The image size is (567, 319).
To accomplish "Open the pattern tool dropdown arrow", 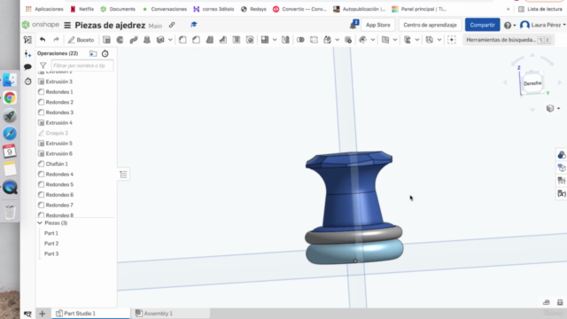I will [275, 40].
